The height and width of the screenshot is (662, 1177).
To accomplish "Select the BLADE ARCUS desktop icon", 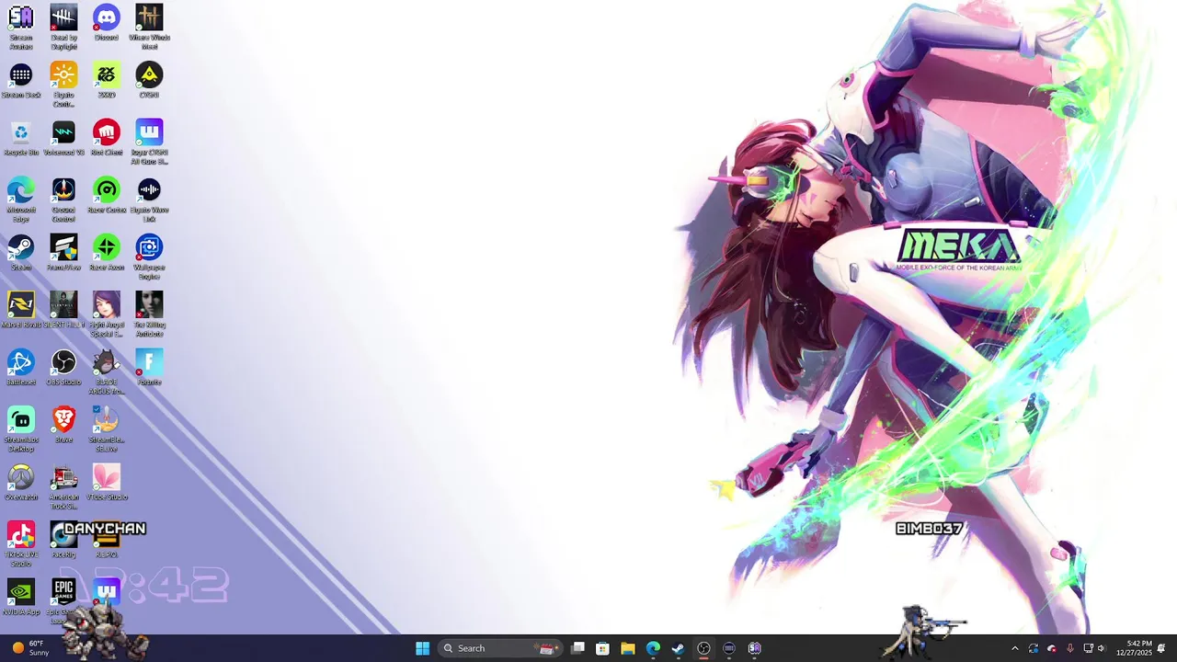I will click(107, 371).
